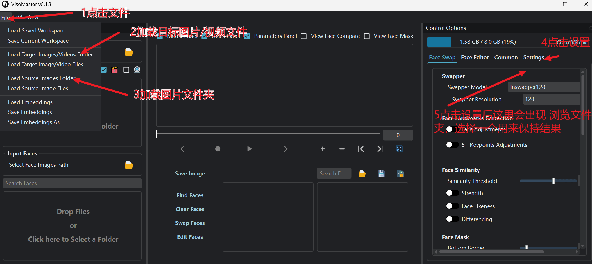The image size is (592, 264).
Task: Enable View Face Mask checkbox
Action: point(367,36)
